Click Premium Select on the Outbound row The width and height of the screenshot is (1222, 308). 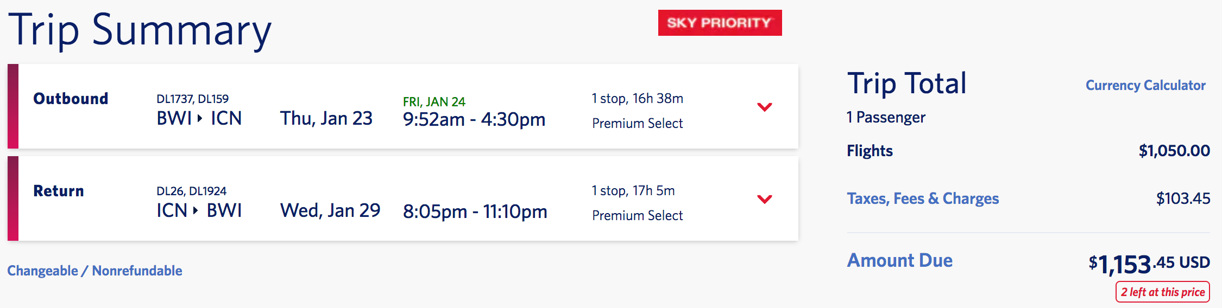tap(637, 124)
